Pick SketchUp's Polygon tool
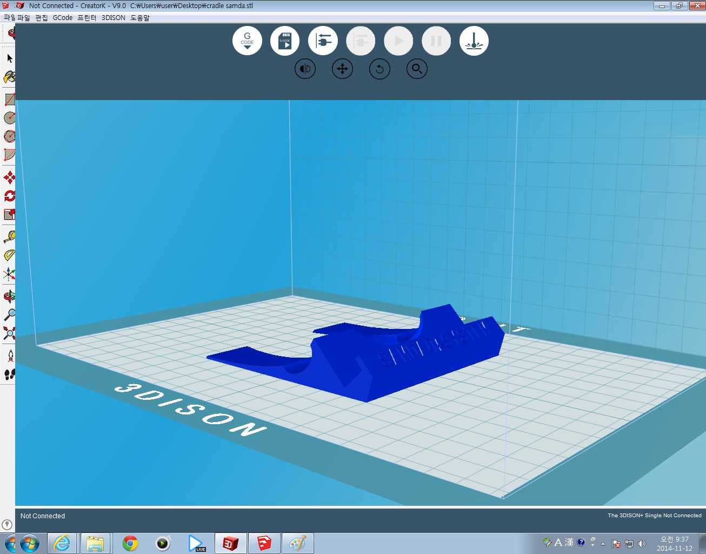Screen dimensions: 706x554 [x=10, y=136]
